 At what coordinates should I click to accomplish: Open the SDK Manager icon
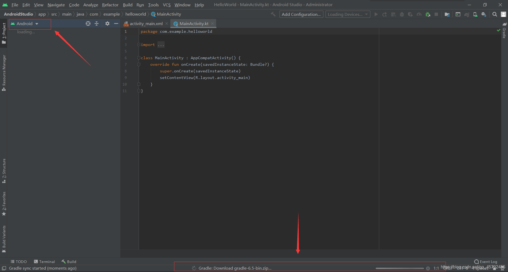point(484,14)
